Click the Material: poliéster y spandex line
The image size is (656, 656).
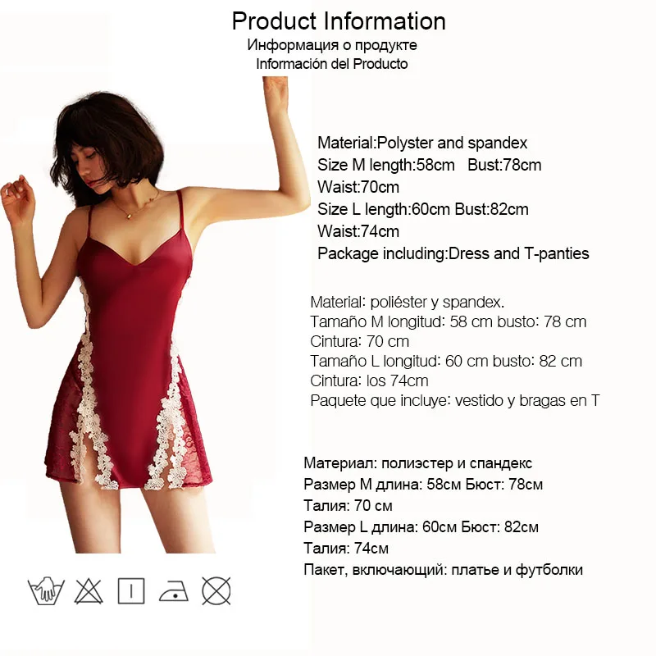tap(407, 302)
